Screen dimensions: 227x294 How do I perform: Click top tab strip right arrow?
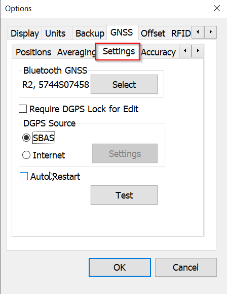click(210, 32)
